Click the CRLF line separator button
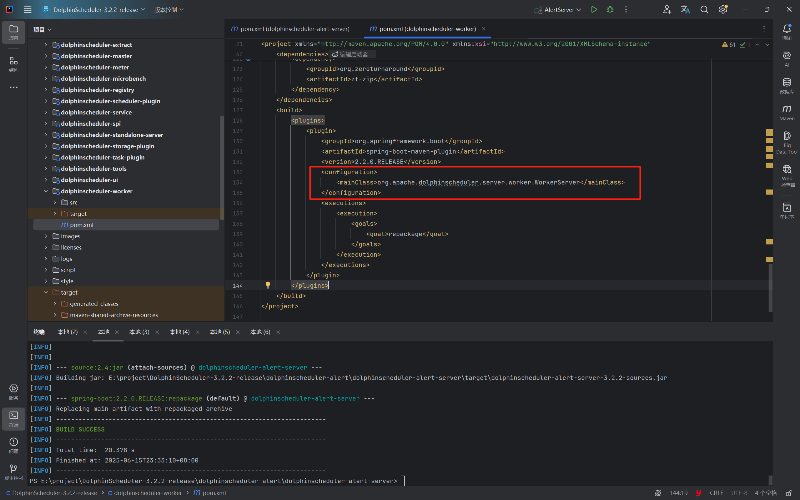 716,493
